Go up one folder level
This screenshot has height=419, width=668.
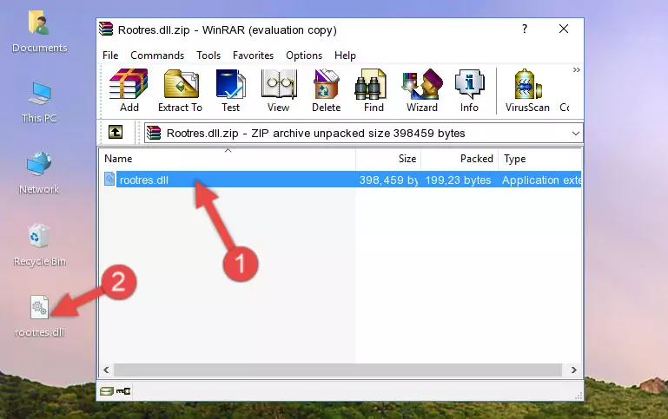[x=116, y=133]
